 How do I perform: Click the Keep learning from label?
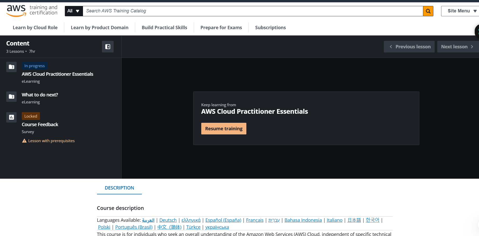[x=219, y=105]
